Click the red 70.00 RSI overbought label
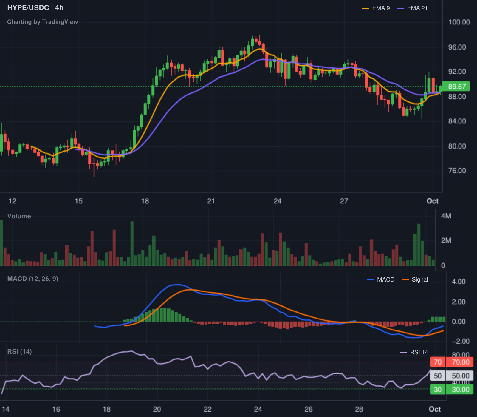The height and width of the screenshot is (417, 477). click(459, 362)
